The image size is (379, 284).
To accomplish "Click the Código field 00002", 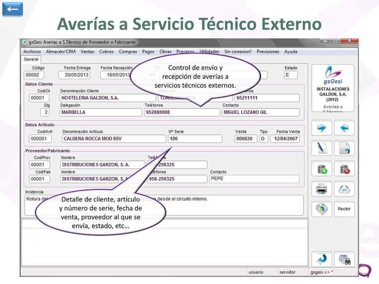I will click(x=34, y=75).
